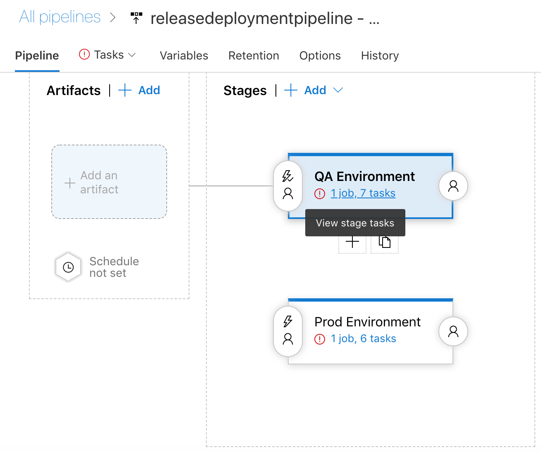This screenshot has width=541, height=452.
Task: Select the releasedeploymentpipeline title text
Action: pos(265,19)
